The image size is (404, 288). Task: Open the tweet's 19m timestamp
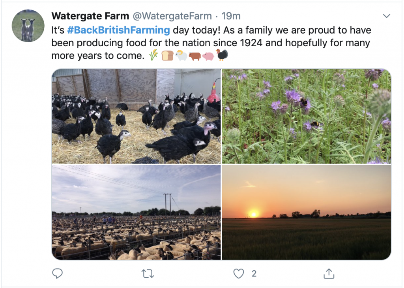click(x=231, y=16)
